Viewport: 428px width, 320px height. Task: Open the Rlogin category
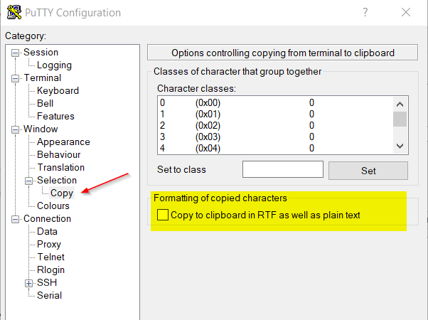50,270
